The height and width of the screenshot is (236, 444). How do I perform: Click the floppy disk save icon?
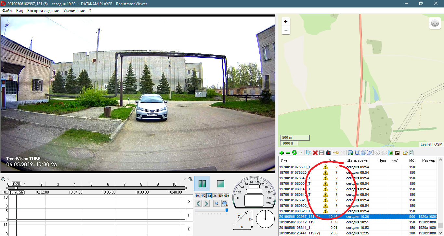tap(321, 153)
